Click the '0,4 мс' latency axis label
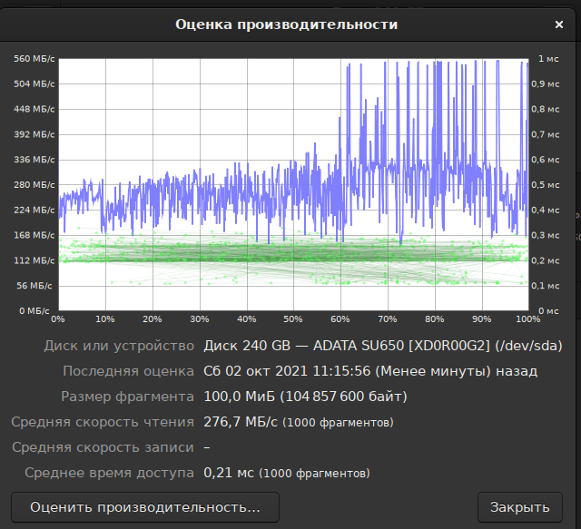Viewport: 581px width, 529px height. coord(545,210)
